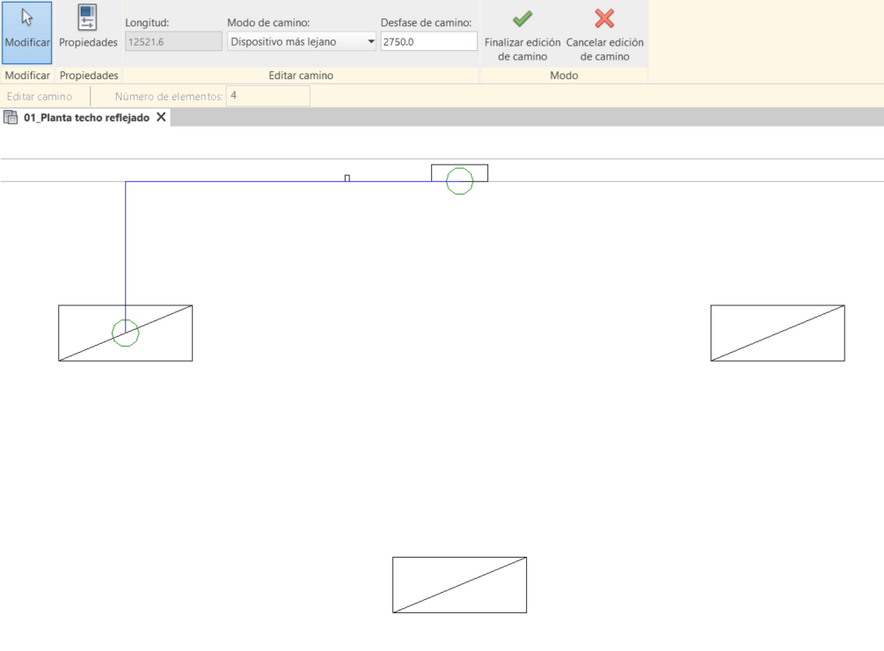Click the view icon on the Planta tab
884x651 pixels.
(x=11, y=117)
